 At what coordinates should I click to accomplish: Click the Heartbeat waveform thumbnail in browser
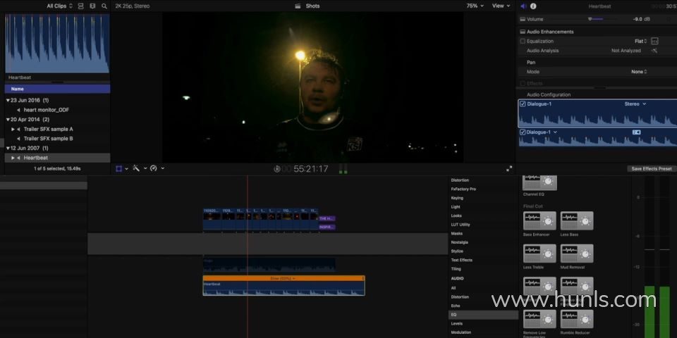57,44
